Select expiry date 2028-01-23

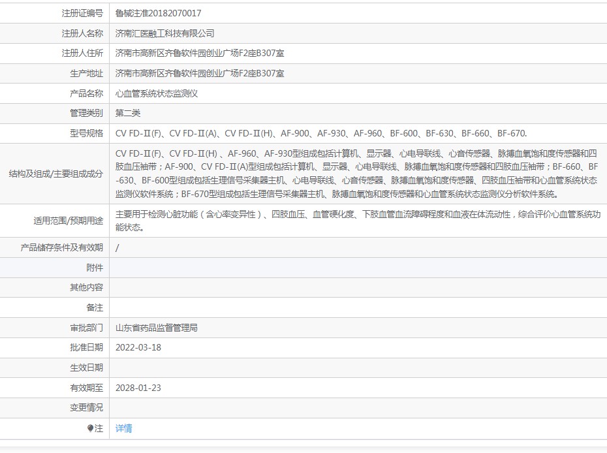pyautogui.click(x=138, y=388)
